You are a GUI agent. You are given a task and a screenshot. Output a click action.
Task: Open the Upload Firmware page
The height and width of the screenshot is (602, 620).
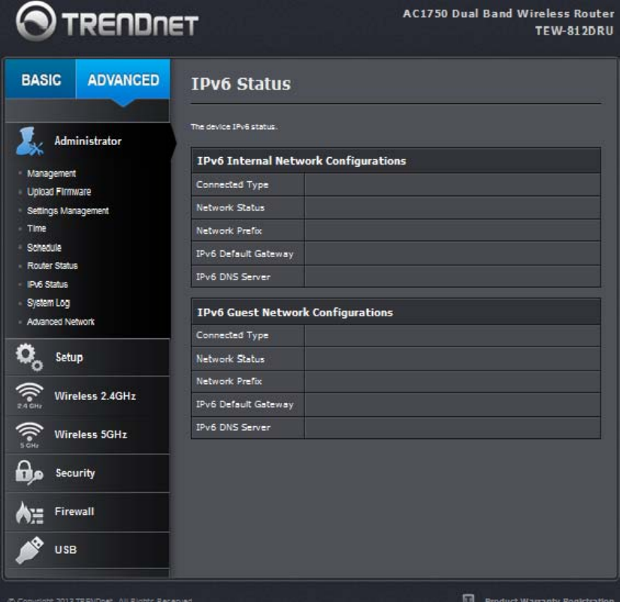coord(59,192)
